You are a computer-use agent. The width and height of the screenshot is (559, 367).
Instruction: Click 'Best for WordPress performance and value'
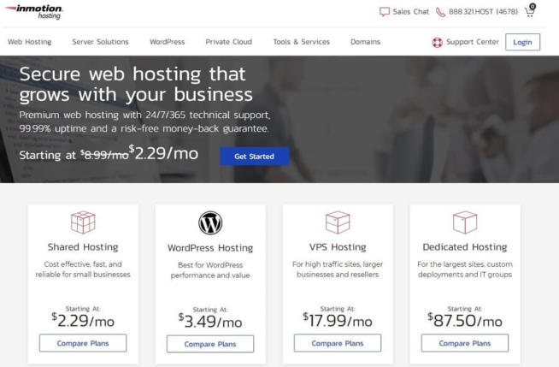210,270
